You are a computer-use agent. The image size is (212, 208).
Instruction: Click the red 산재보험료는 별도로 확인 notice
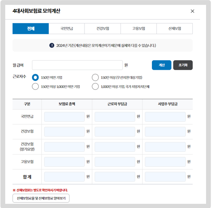coord(40,190)
